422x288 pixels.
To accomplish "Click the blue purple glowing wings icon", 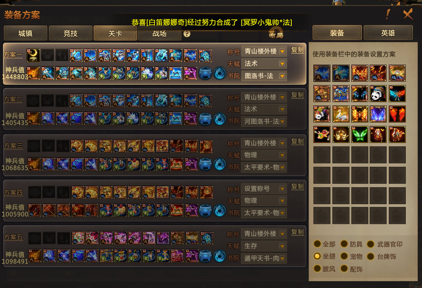I will pyautogui.click(x=378, y=114).
